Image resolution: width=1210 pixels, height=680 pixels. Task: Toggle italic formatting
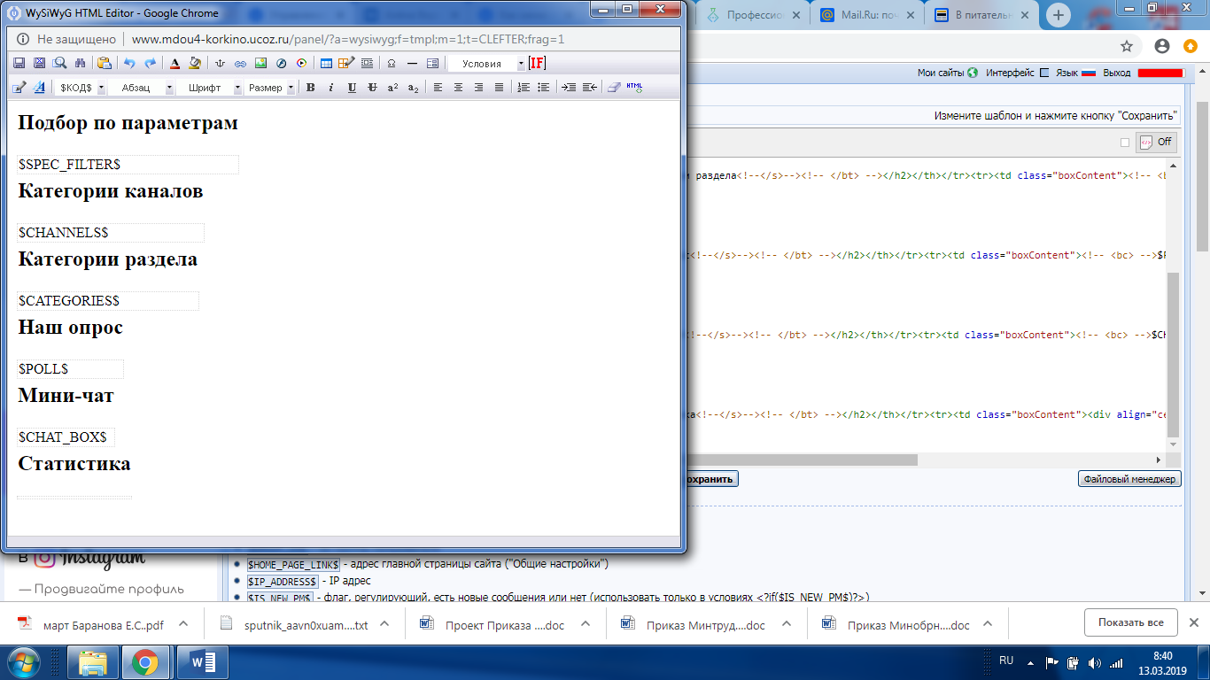(330, 88)
